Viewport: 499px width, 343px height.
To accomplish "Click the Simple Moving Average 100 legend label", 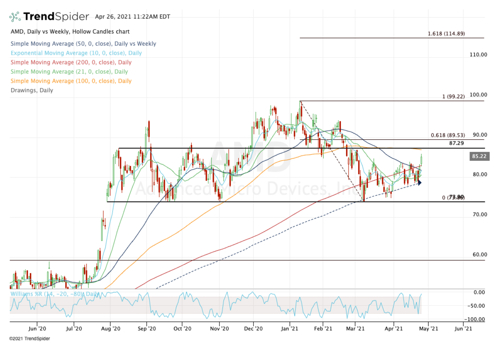I will click(71, 81).
